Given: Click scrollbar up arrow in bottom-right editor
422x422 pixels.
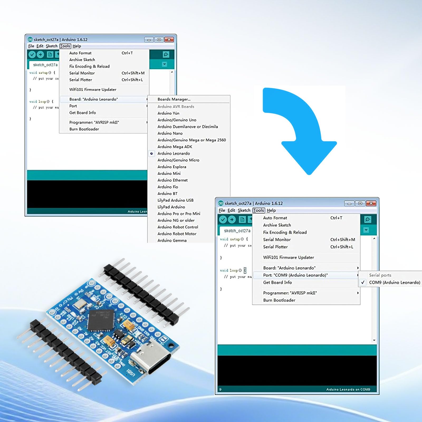Looking at the screenshot, I should (x=374, y=238).
